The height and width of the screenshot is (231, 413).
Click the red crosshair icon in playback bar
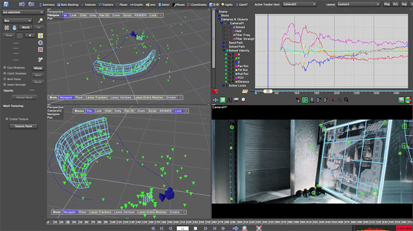tap(259, 228)
